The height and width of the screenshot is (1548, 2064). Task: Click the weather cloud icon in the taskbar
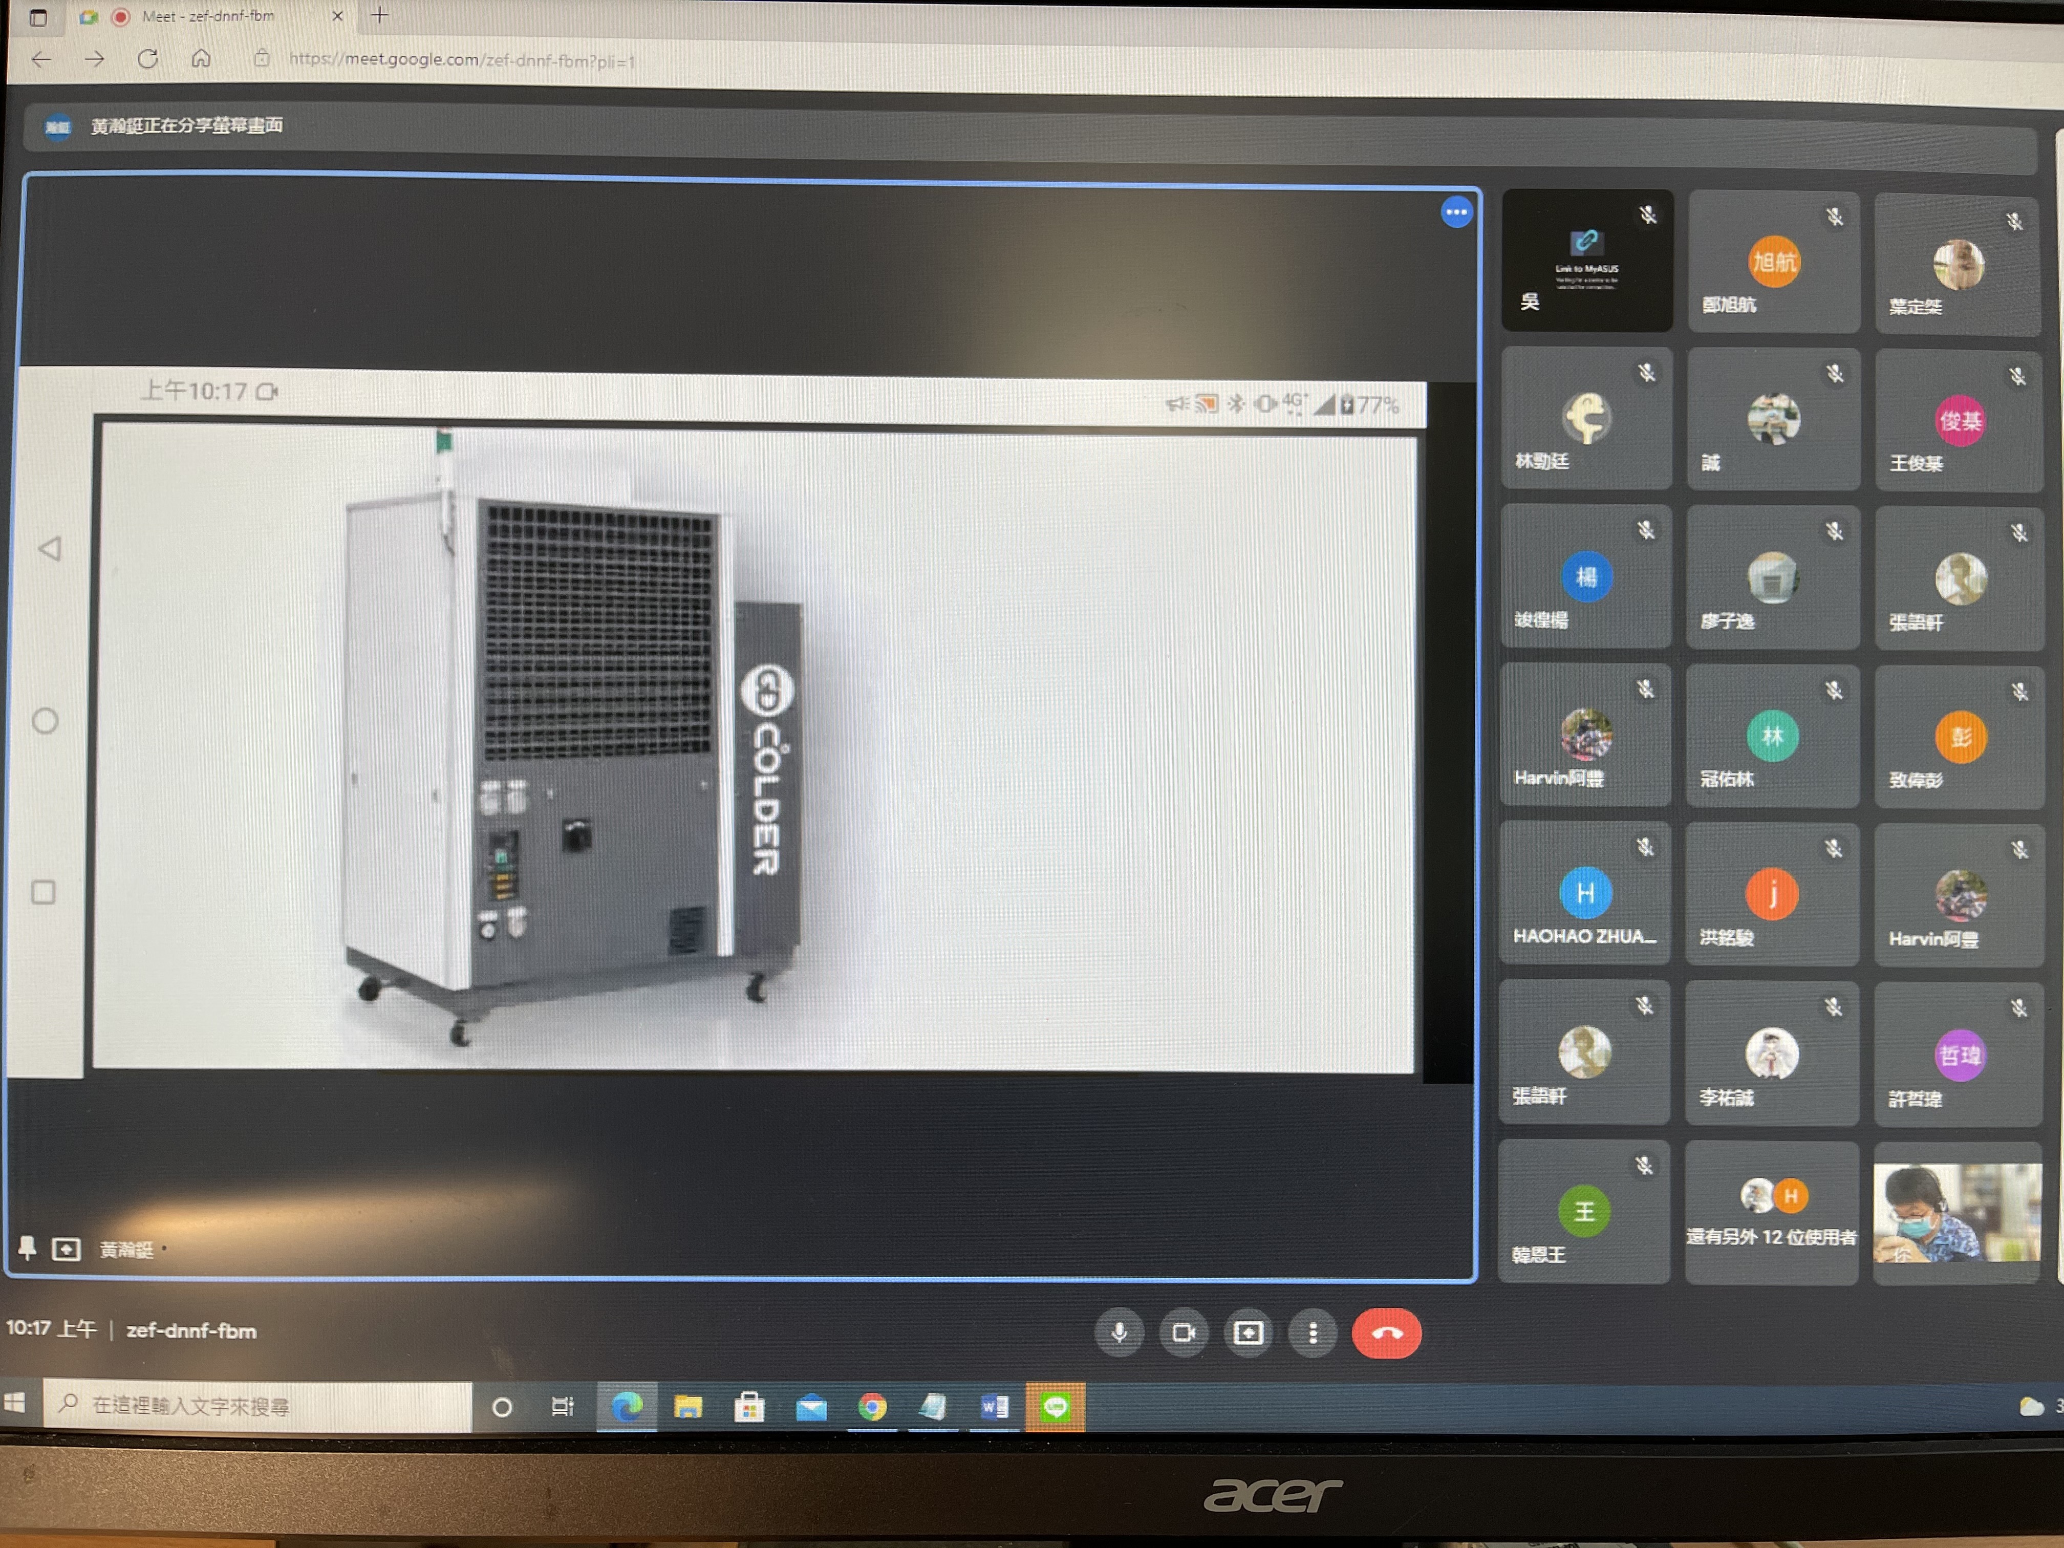coord(2030,1407)
